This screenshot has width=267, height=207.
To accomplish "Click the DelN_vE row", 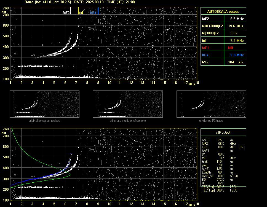I will tap(220, 176).
